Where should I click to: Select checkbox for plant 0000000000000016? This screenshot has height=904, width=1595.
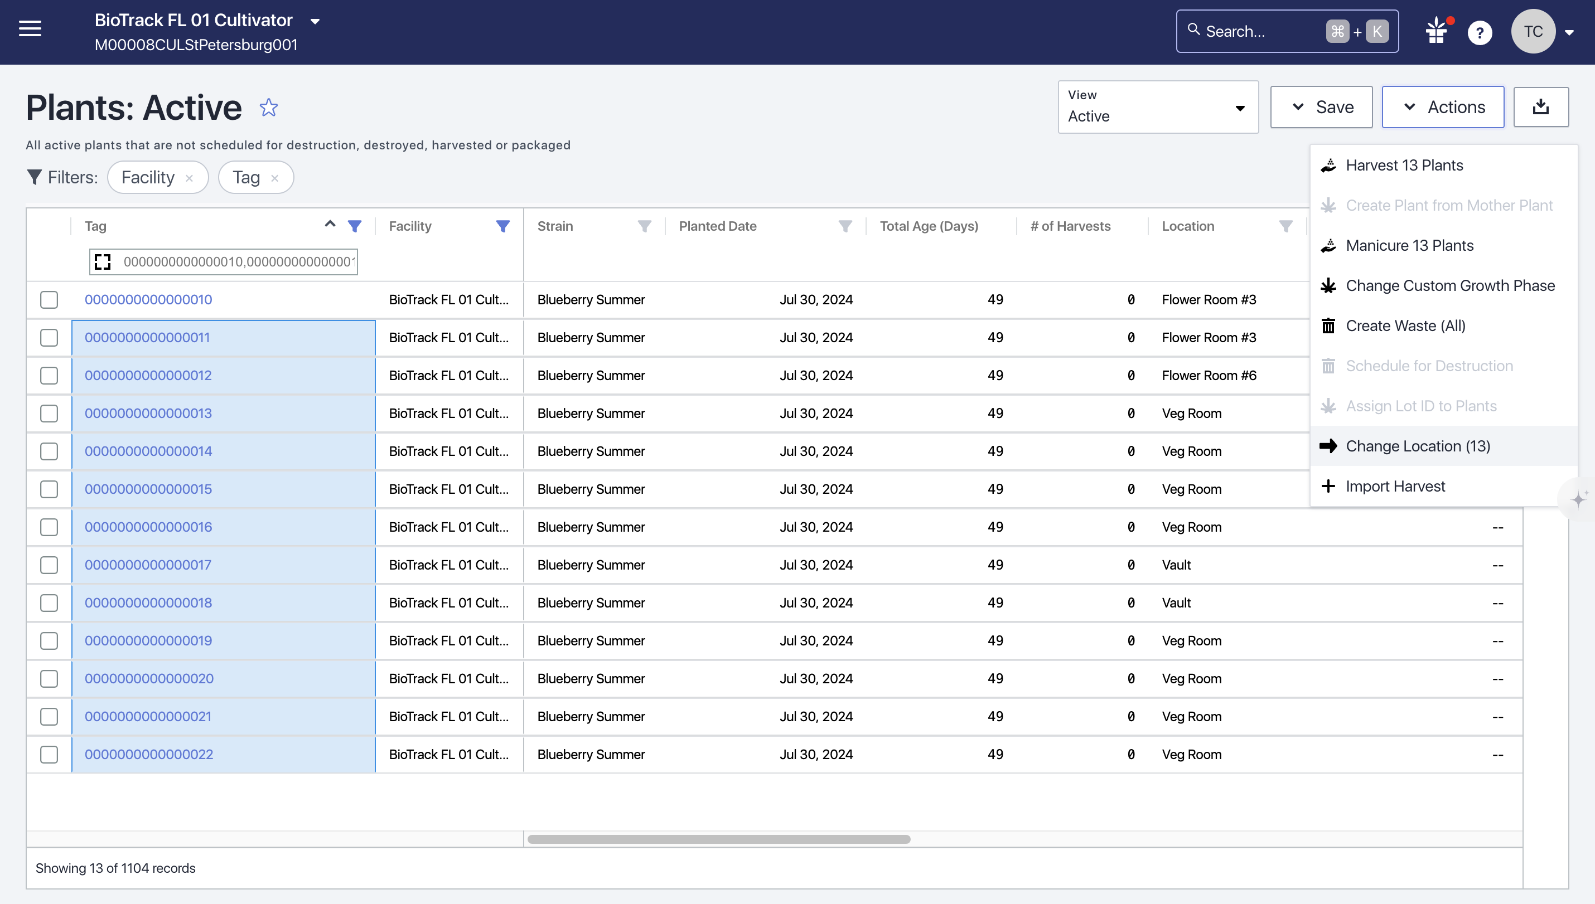point(49,527)
